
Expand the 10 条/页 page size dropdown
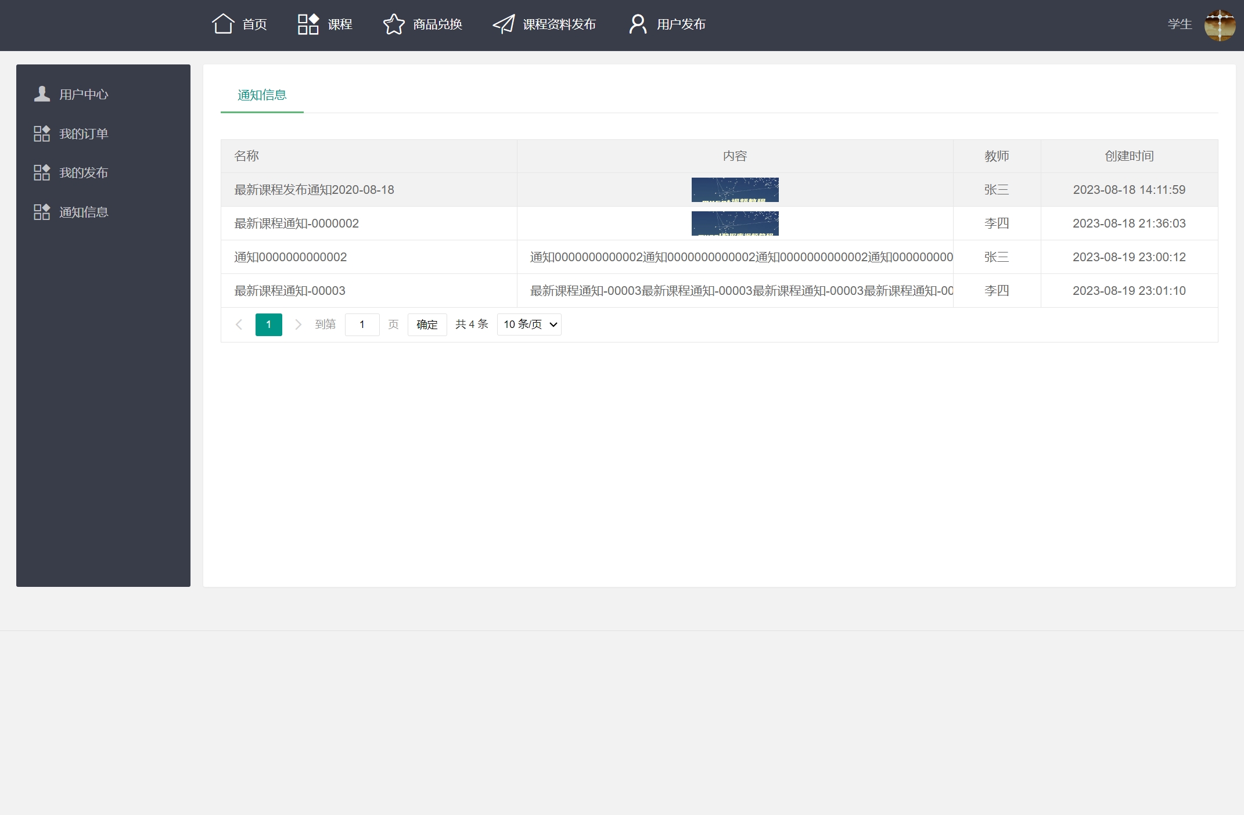[529, 324]
